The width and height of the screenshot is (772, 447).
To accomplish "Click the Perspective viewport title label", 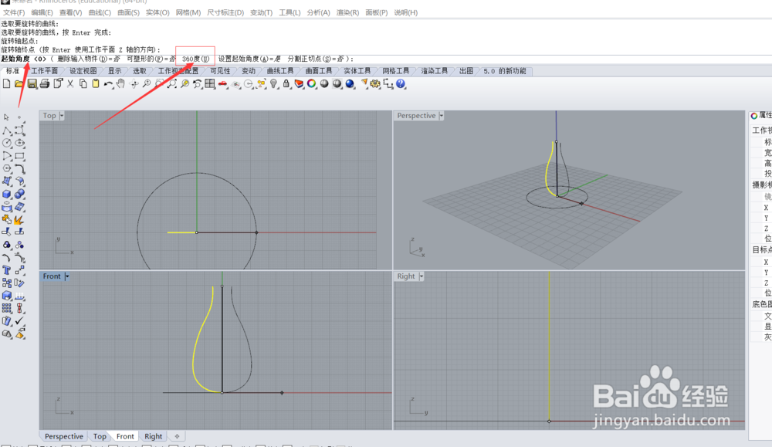I will click(416, 116).
